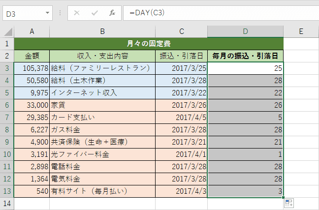
Task: Click the Enter checkmark formula bar icon
Action: pos(95,13)
